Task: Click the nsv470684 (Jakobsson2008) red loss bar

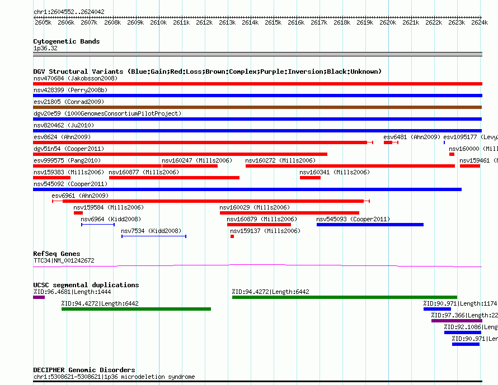Action: click(257, 84)
